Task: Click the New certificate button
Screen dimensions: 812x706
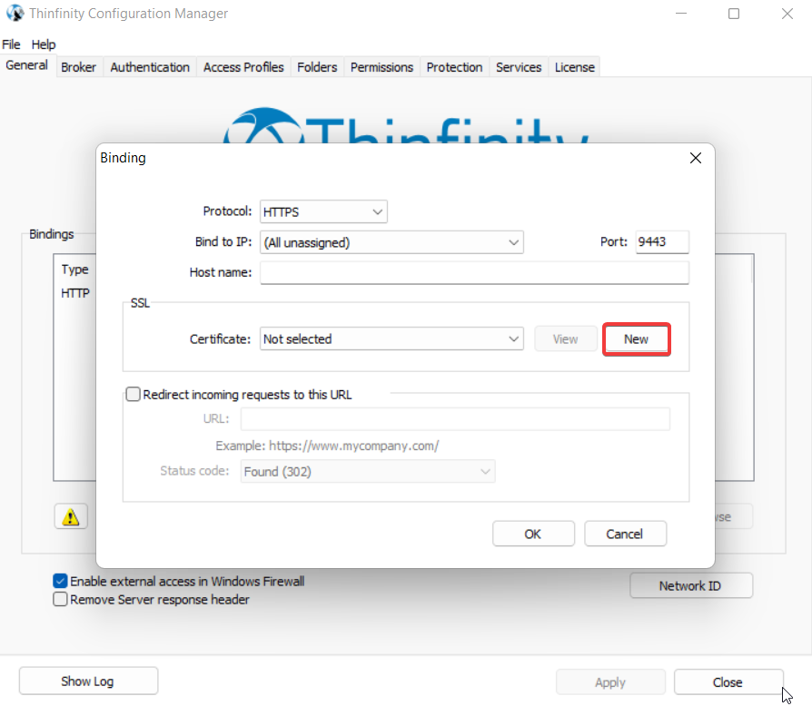Action: (637, 338)
